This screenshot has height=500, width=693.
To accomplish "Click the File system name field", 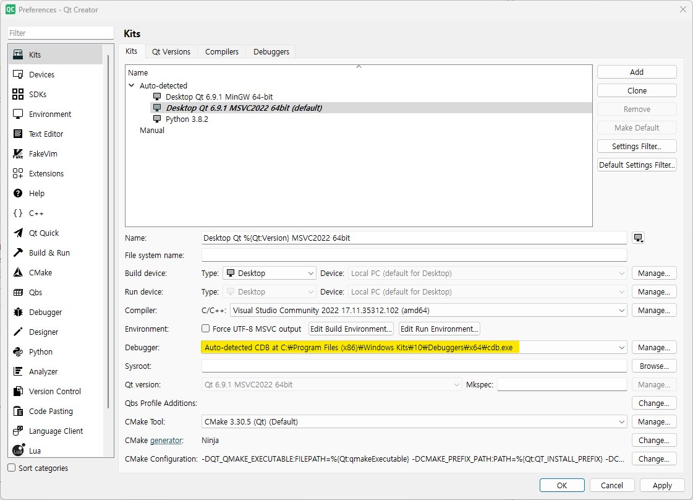I will (414, 255).
